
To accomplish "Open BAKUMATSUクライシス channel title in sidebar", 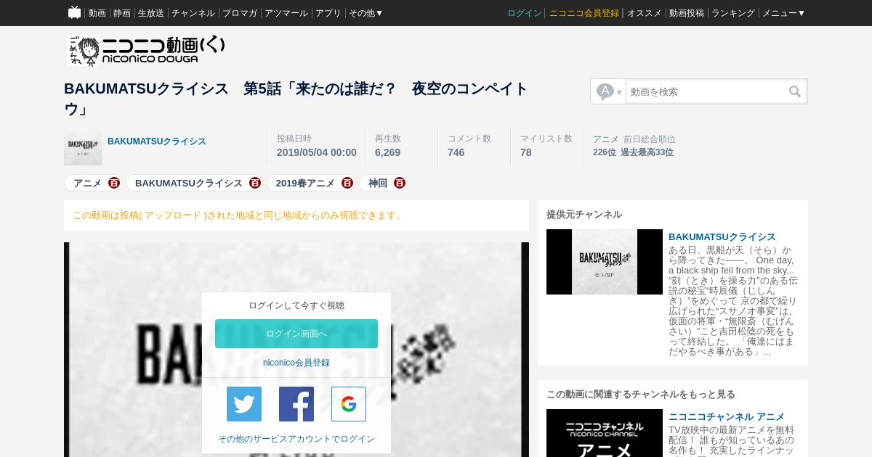I will (x=722, y=237).
